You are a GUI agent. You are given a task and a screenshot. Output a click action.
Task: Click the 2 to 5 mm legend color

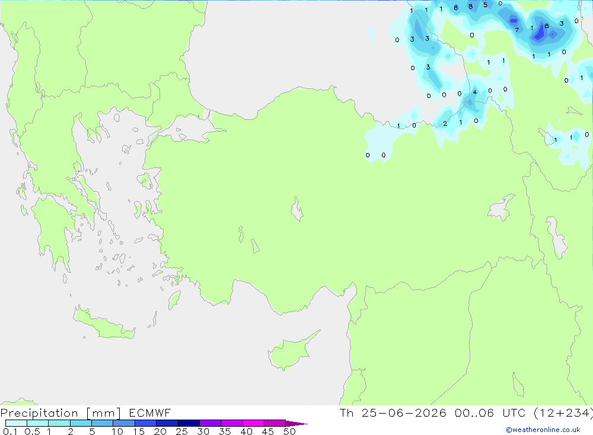(x=81, y=423)
